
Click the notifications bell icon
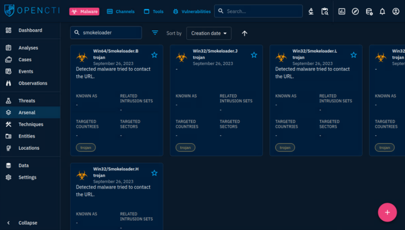382,12
